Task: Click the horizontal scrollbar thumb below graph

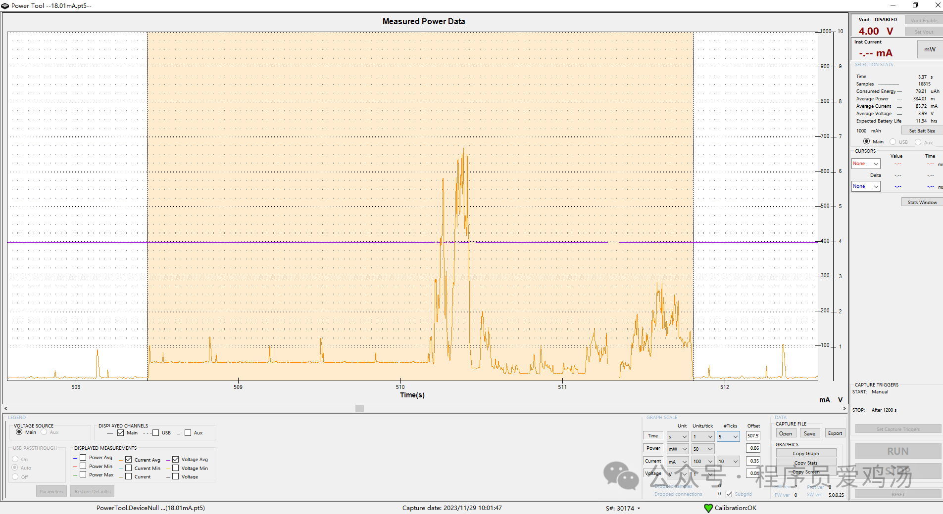Action: tap(360, 409)
